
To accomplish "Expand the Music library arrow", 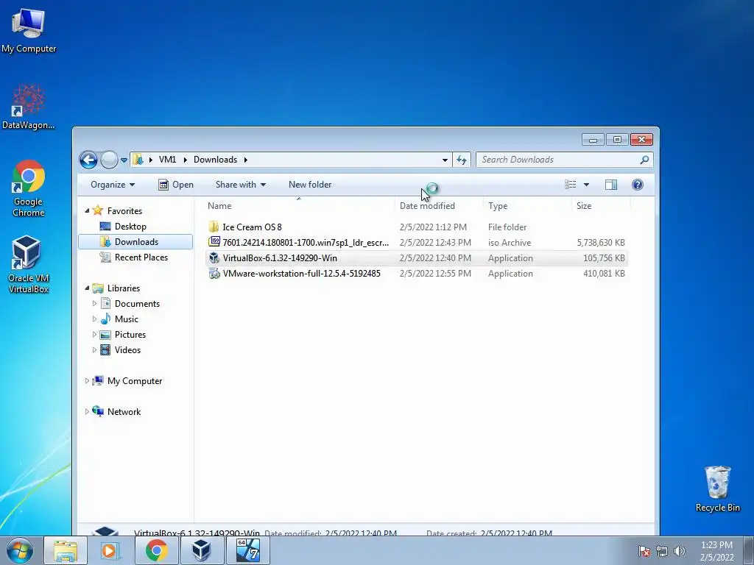I will coord(94,319).
